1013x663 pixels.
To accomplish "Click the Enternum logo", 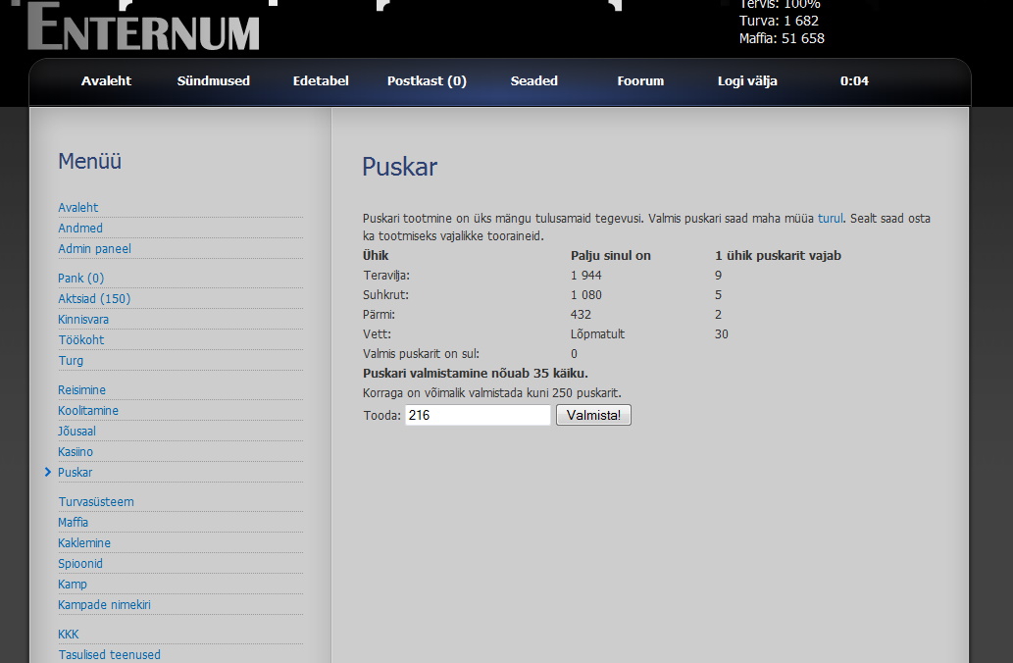I will [x=143, y=27].
